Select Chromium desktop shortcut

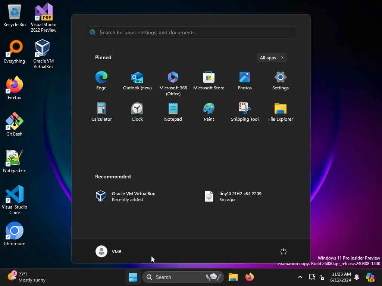click(x=15, y=234)
